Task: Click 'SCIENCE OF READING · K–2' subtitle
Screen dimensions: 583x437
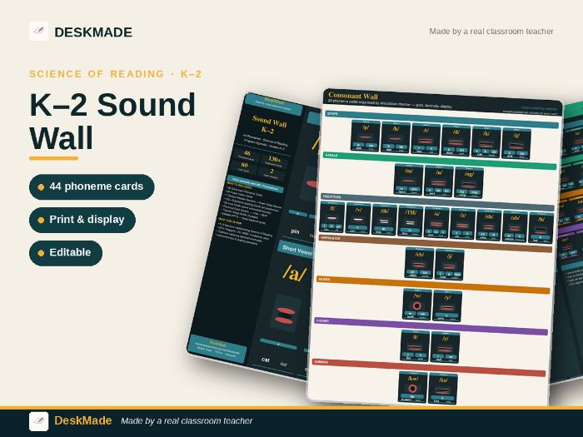Action: tap(115, 74)
